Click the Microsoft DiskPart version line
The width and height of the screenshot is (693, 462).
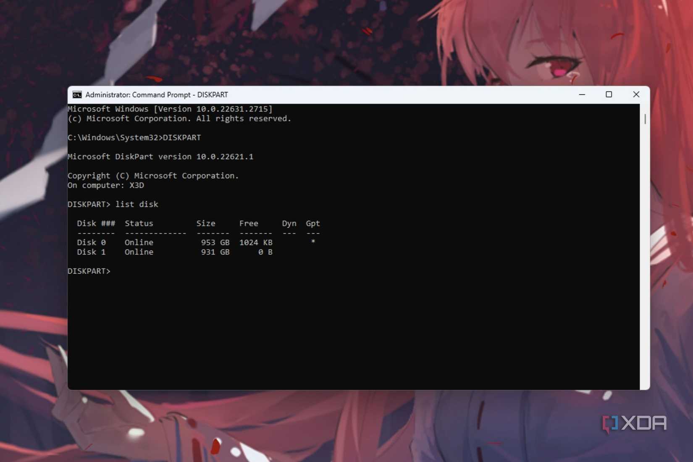160,156
